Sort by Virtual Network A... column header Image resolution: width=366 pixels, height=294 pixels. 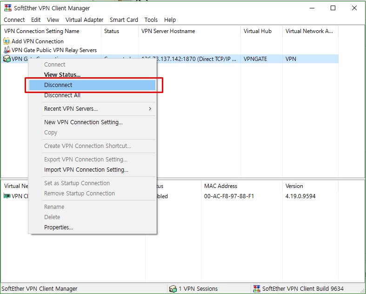pos(311,31)
